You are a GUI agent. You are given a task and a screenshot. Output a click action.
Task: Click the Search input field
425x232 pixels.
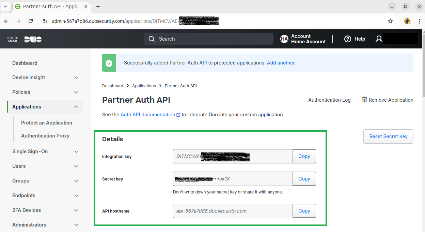[x=208, y=39]
